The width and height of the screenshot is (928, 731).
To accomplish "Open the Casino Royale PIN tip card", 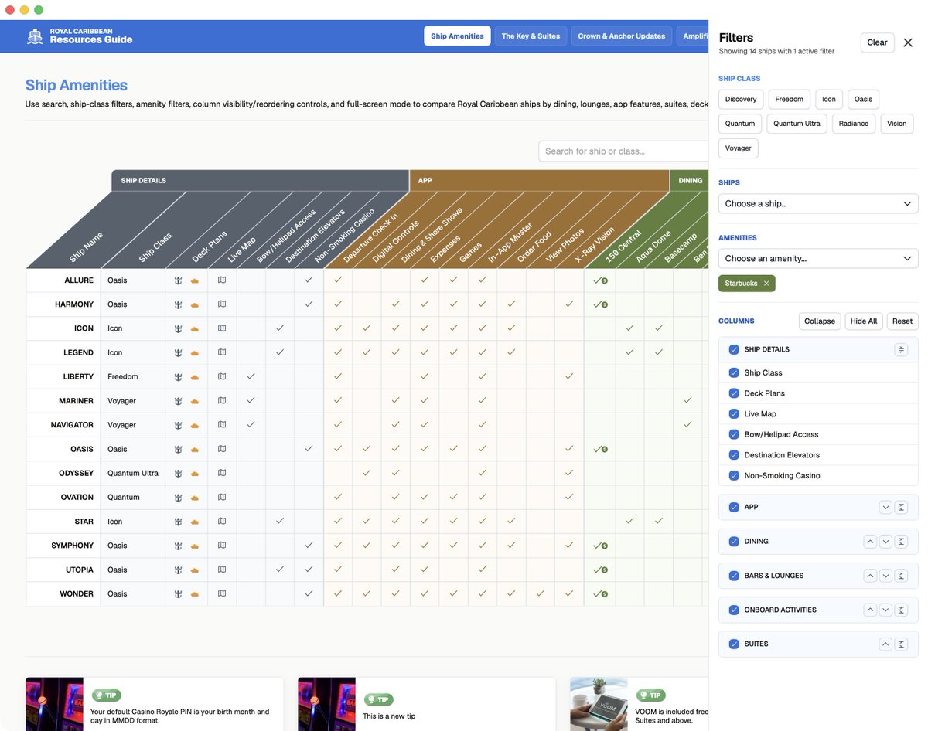I will click(x=155, y=704).
